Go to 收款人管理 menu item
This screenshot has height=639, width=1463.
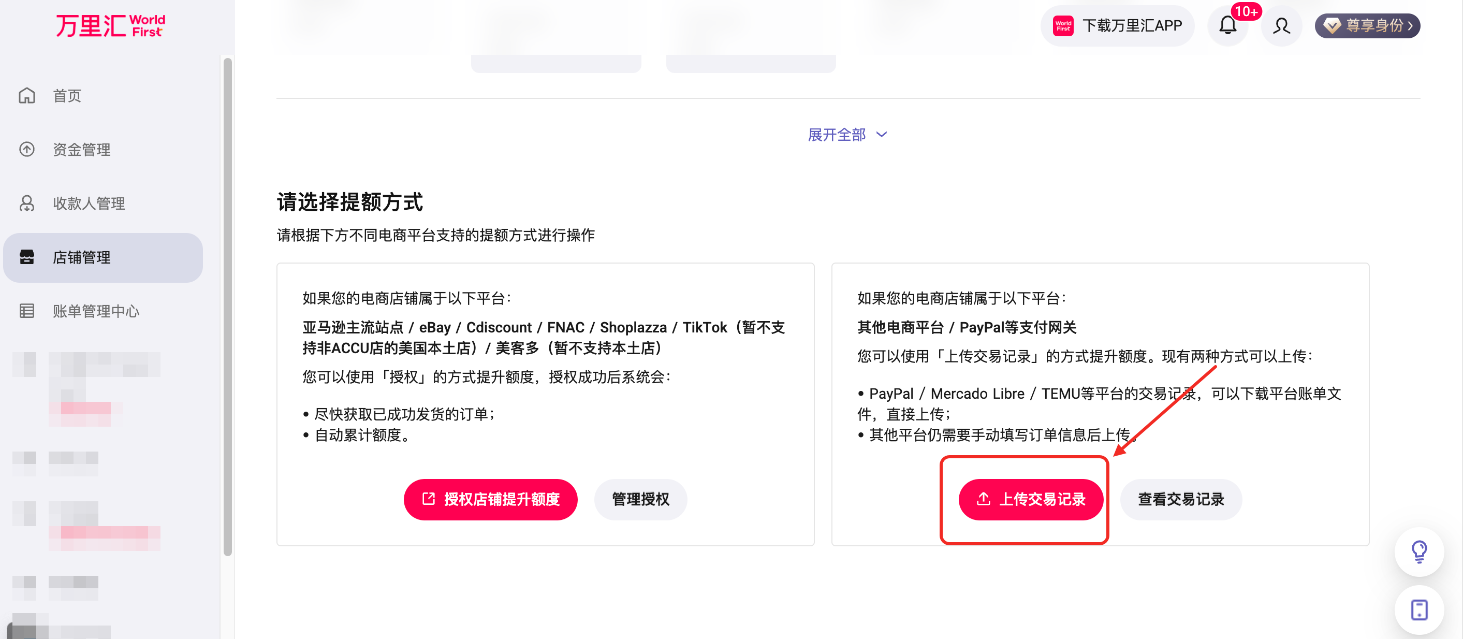(x=89, y=204)
